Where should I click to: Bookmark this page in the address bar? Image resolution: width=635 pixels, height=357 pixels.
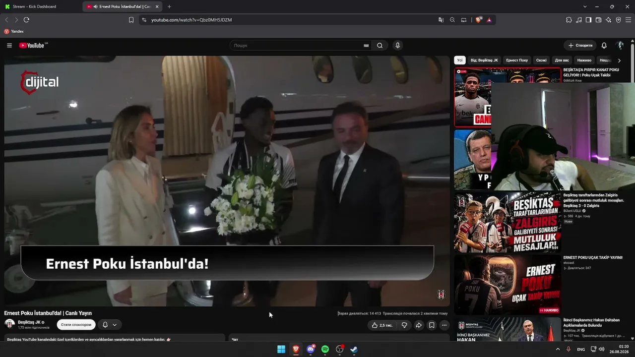click(x=131, y=20)
